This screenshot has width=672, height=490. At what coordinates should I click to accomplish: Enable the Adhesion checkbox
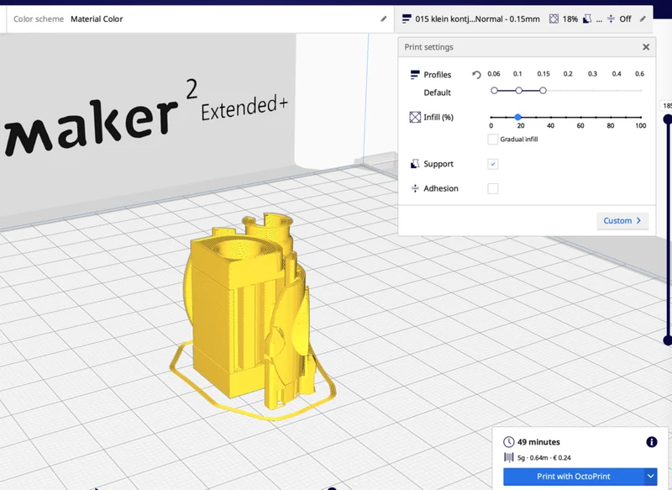tap(493, 188)
